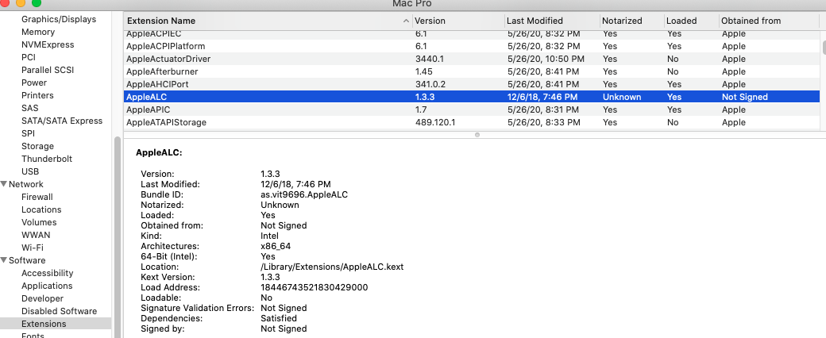826x338 pixels.
Task: Select Power in sidebar
Action: tap(34, 83)
